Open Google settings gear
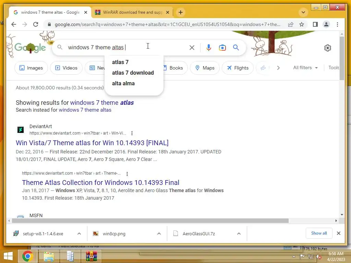This screenshot has width=351, height=263. pos(327,48)
